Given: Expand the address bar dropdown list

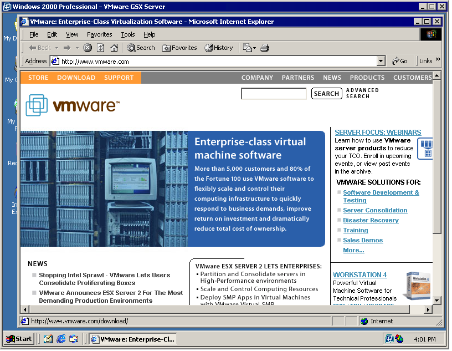Looking at the screenshot, I should pos(381,61).
